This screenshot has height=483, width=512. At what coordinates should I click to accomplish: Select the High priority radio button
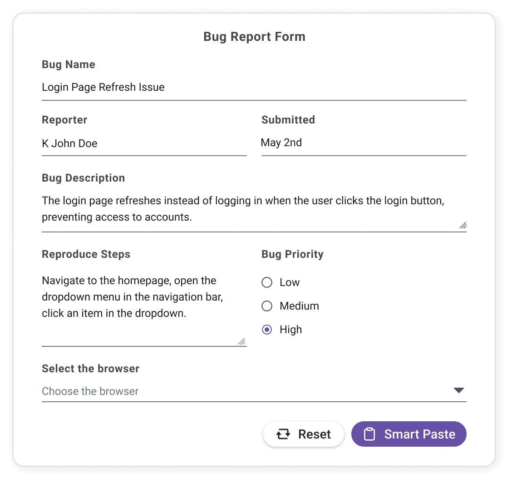point(267,330)
